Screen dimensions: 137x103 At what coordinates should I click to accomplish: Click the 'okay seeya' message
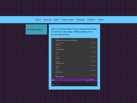point(59,72)
